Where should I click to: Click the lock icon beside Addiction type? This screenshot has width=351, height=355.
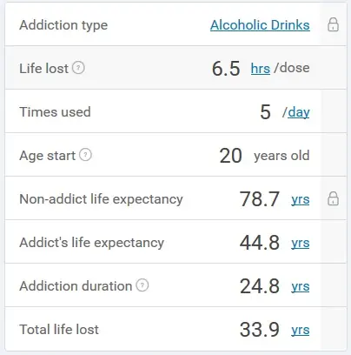[333, 24]
